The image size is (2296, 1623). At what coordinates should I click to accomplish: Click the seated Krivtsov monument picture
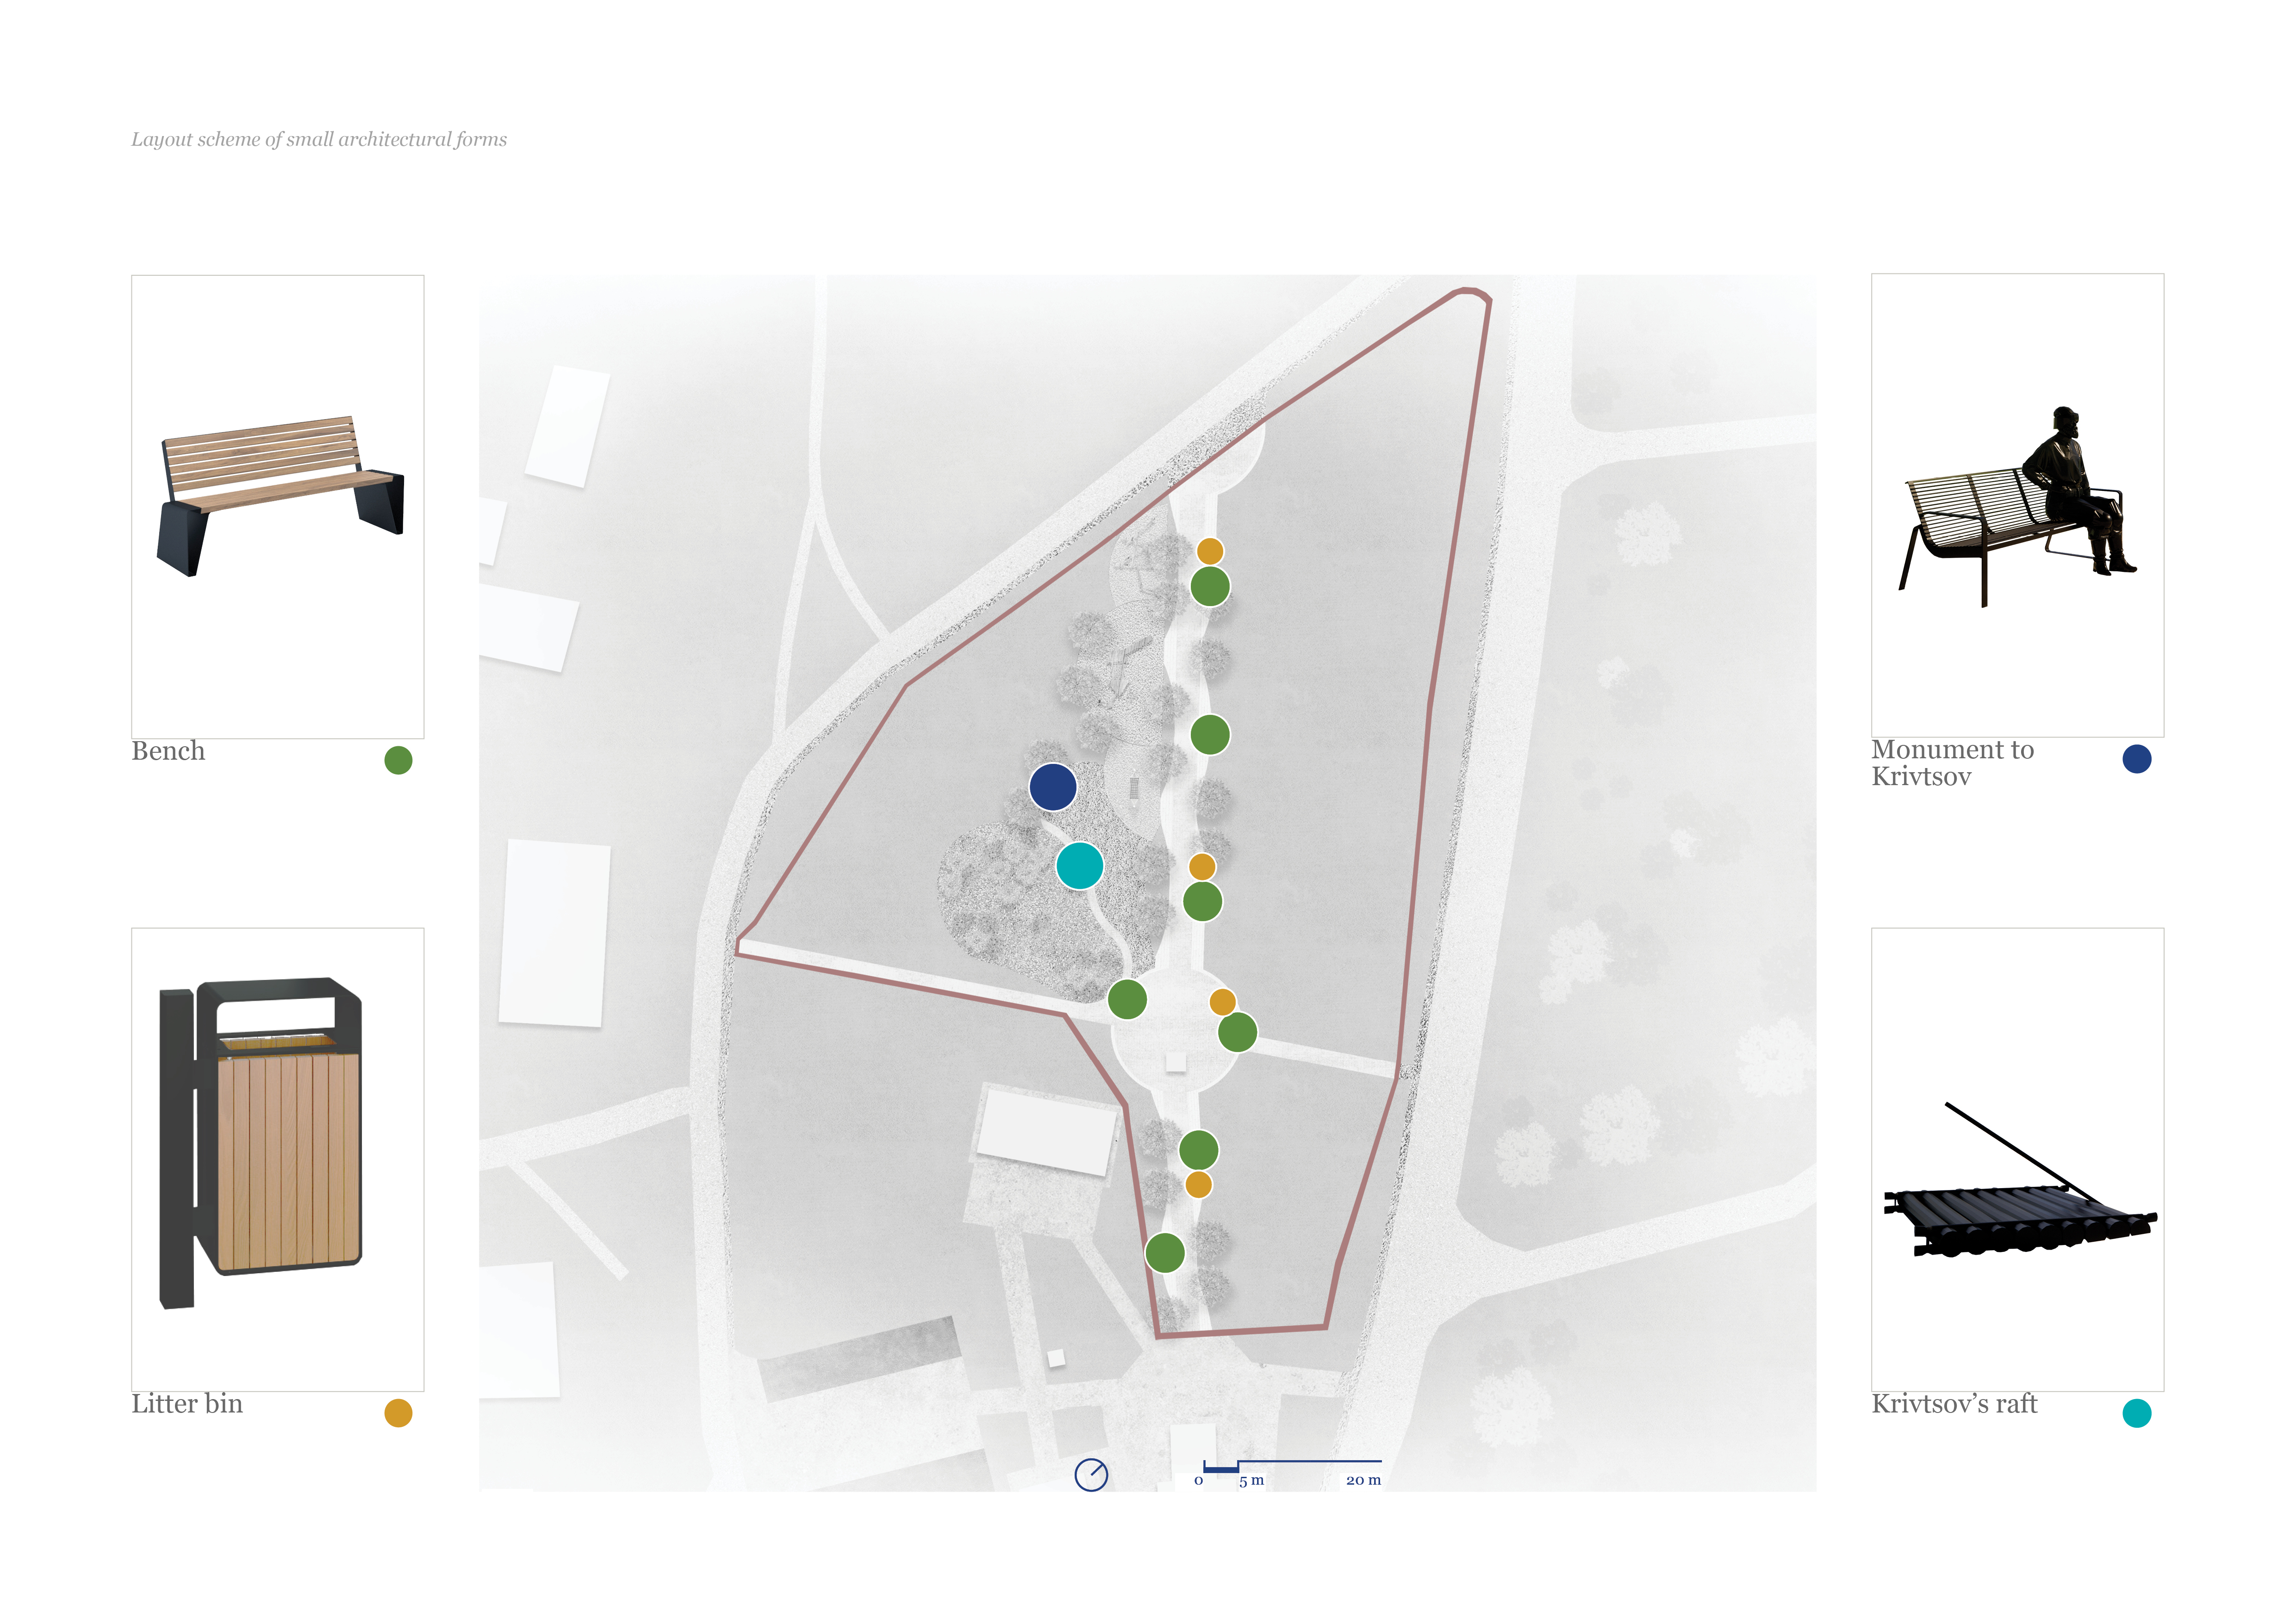click(x=2017, y=506)
